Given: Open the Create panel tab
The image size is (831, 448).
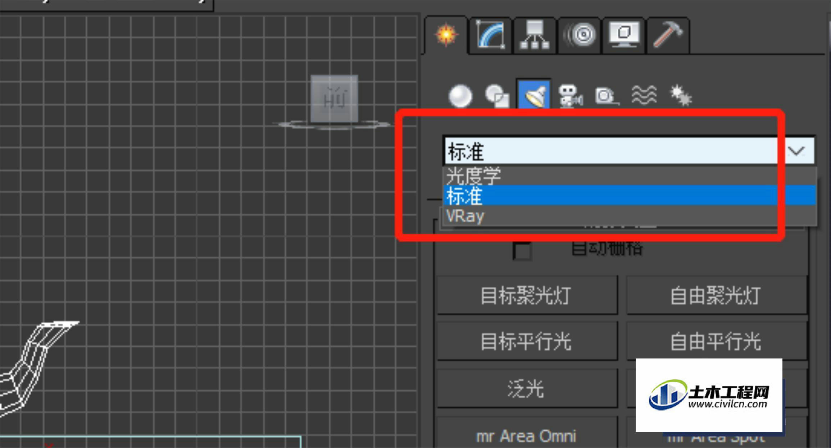Looking at the screenshot, I should pyautogui.click(x=446, y=35).
